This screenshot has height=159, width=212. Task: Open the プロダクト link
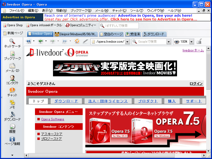pyautogui.click(x=148, y=101)
